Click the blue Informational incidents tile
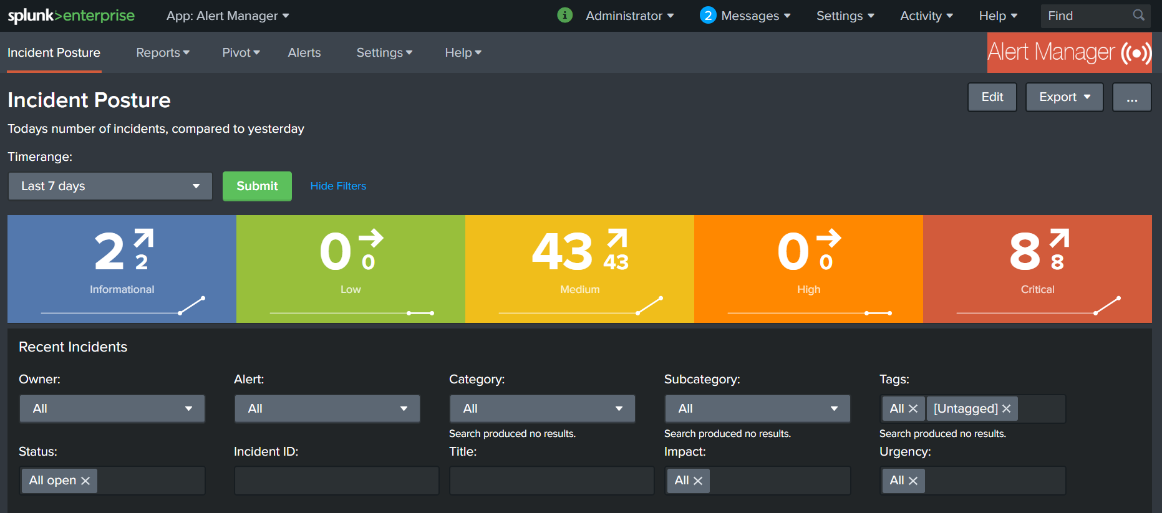The image size is (1162, 513). [x=122, y=269]
